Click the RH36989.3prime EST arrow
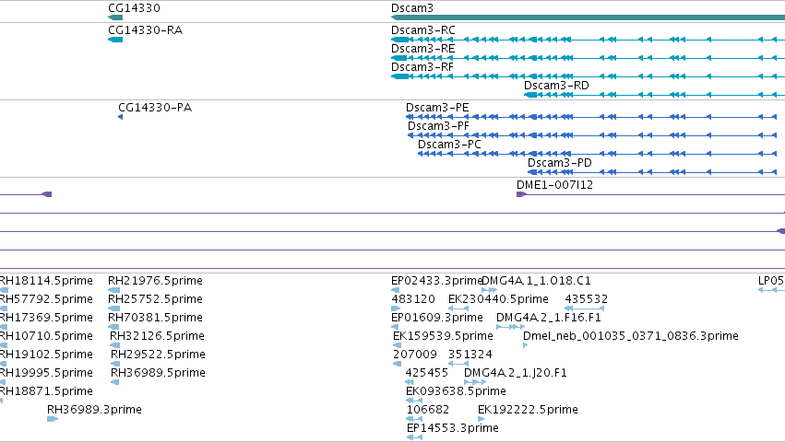The width and height of the screenshot is (785, 442). [53, 419]
